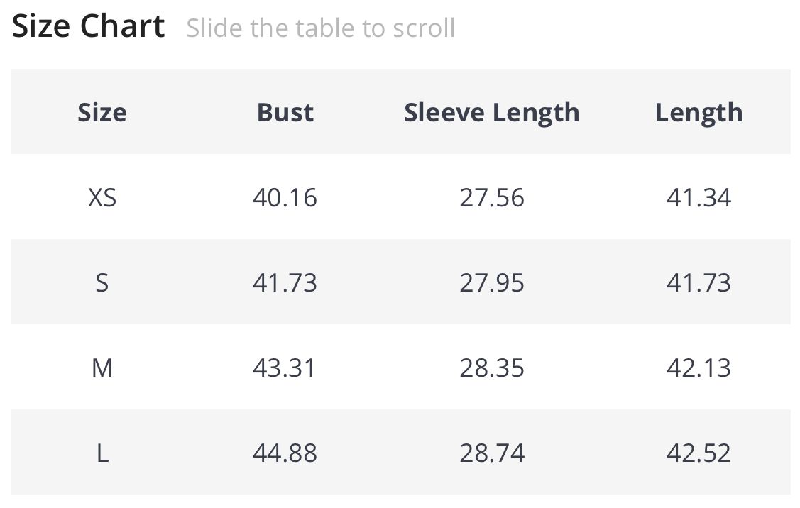This screenshot has width=800, height=508.
Task: Click the S sleeve length value 27.95
Action: click(x=491, y=282)
